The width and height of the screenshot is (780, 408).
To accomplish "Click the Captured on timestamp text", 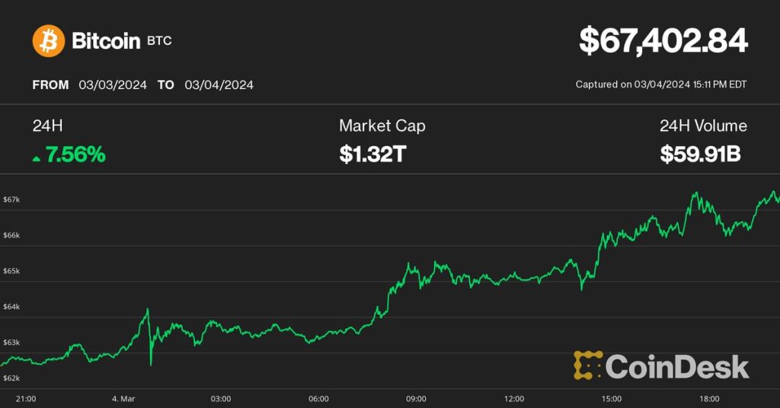I will (x=661, y=84).
